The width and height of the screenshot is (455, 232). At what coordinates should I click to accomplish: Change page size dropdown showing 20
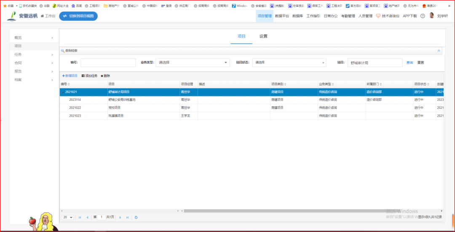[67, 217]
